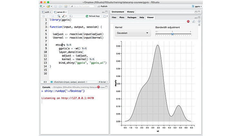Switch to the Plots tab
242x136 pixels.
click(122, 17)
